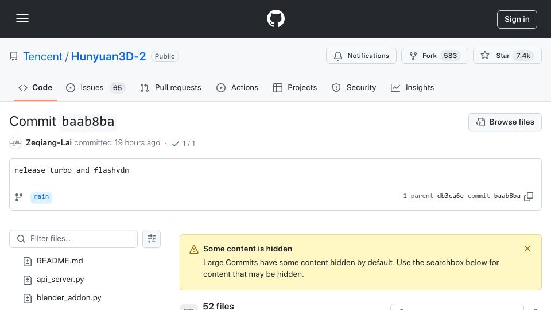This screenshot has width=551, height=310.
Task: Open the parent commit db3ca6e
Action: [x=450, y=196]
